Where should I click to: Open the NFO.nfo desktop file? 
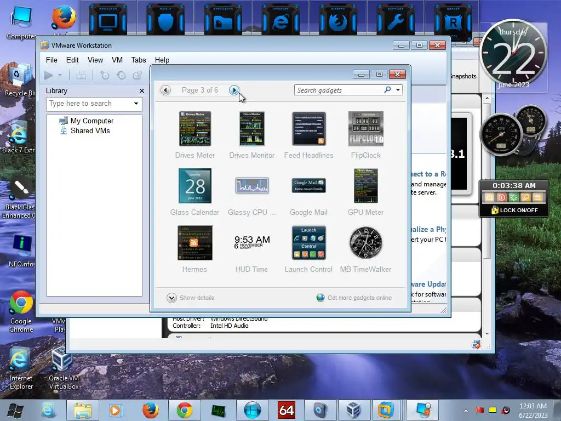click(x=21, y=251)
